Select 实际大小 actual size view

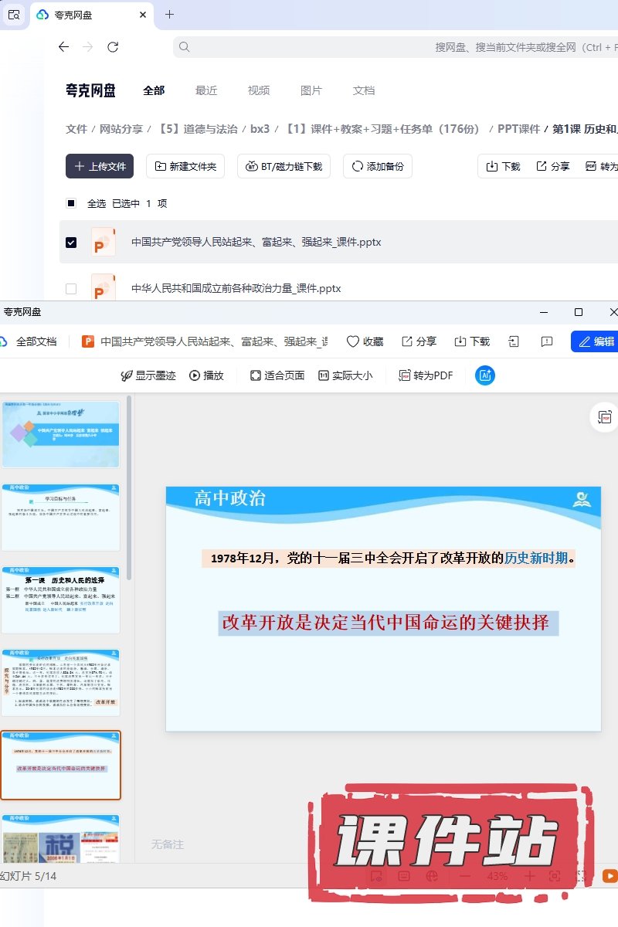click(345, 375)
